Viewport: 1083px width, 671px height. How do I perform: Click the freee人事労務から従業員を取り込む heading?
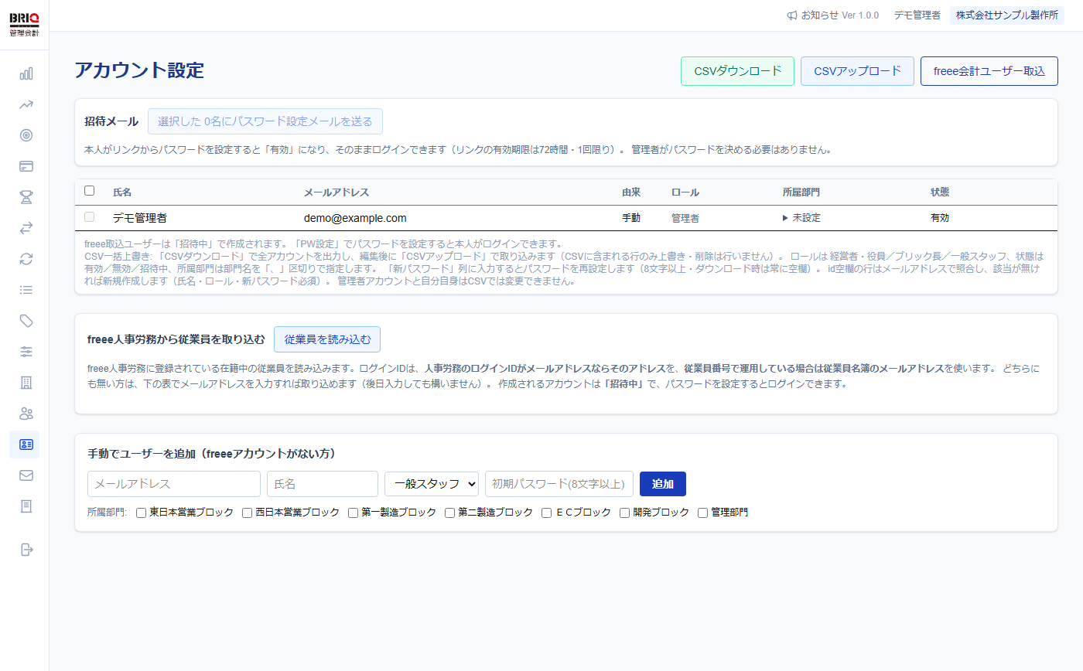click(x=176, y=339)
